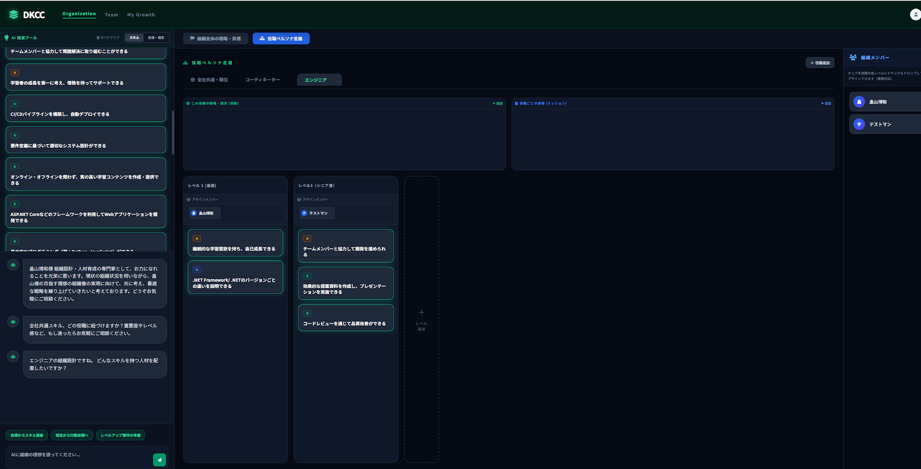The height and width of the screenshot is (469, 921).
Task: Click the 役職ペルソナ定義 heading hierarchy icon
Action: [x=186, y=63]
